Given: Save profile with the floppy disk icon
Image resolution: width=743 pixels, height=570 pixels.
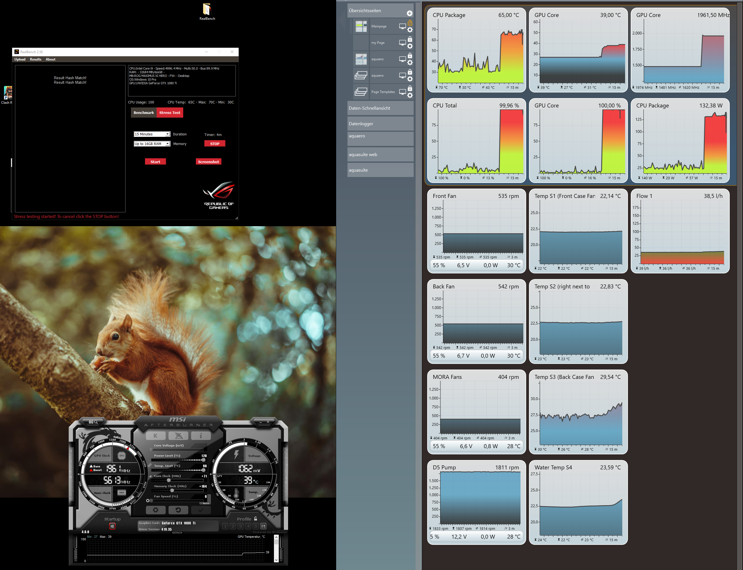Looking at the screenshot, I should (263, 526).
